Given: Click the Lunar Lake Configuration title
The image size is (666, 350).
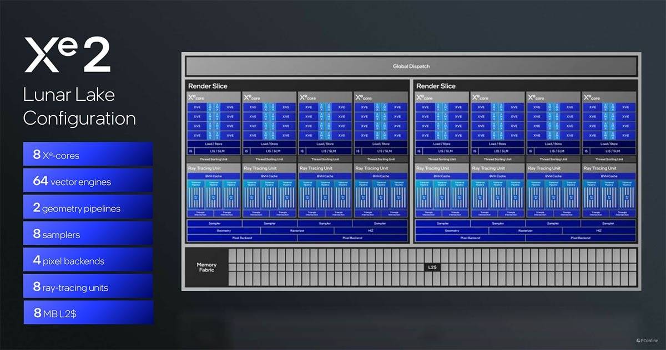Looking at the screenshot, I should point(79,106).
